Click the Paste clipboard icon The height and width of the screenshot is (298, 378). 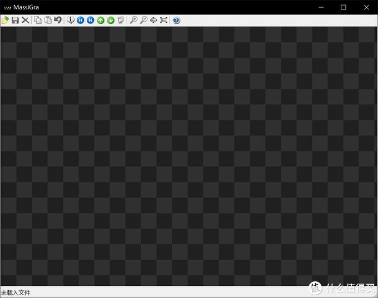48,21
